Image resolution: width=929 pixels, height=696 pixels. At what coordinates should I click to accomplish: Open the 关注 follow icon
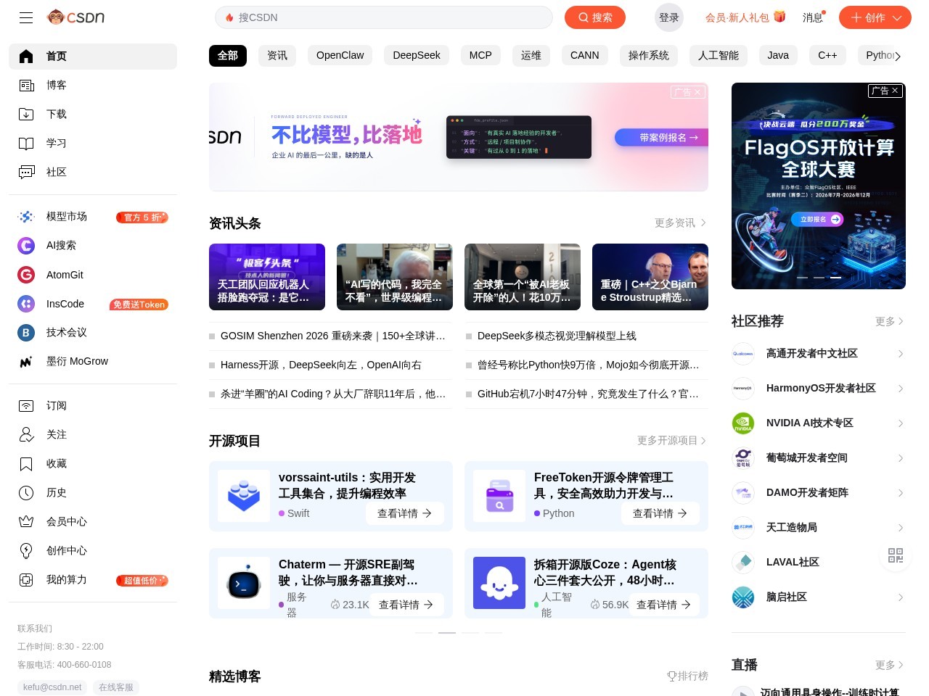pyautogui.click(x=26, y=434)
